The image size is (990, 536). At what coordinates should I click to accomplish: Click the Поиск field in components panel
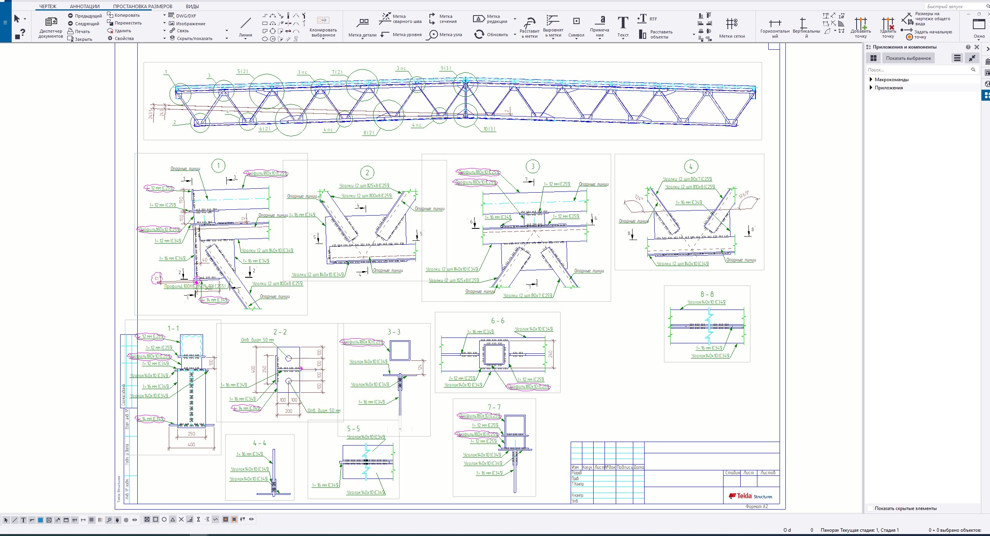(x=918, y=70)
